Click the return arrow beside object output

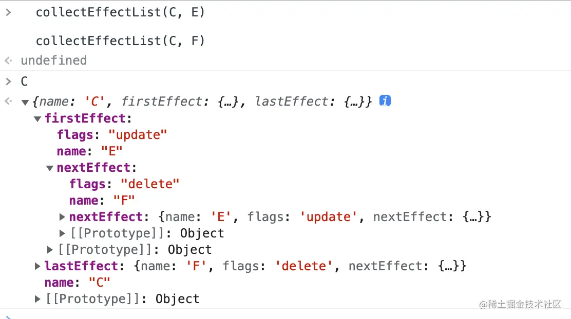click(8, 101)
